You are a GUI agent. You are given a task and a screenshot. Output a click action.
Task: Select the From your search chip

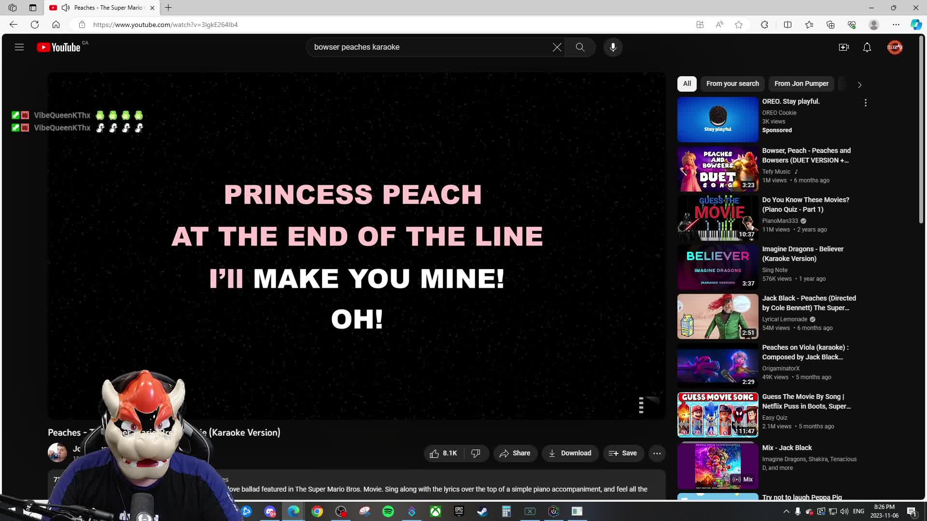coord(732,84)
